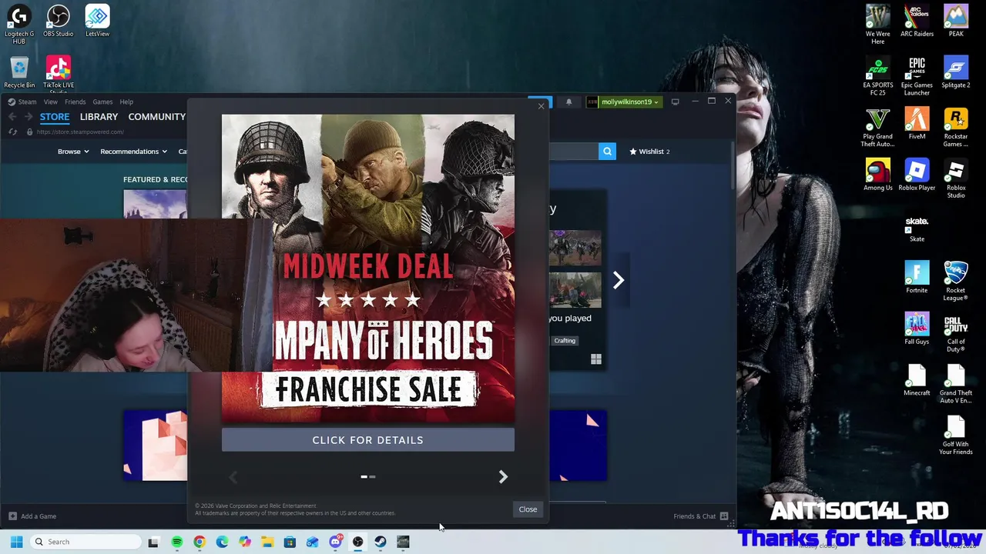Open Golf With Your Friends shortcut
Viewport: 986px width, 554px height.
[x=956, y=435]
